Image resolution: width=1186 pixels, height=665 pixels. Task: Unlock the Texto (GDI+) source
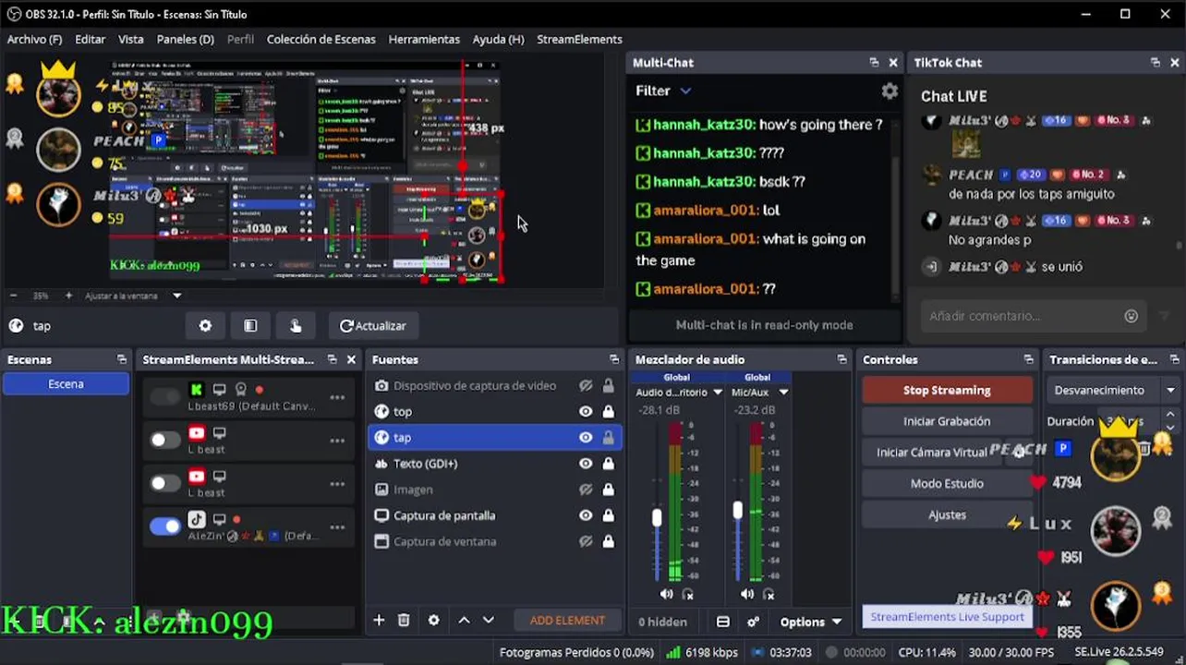(x=608, y=463)
